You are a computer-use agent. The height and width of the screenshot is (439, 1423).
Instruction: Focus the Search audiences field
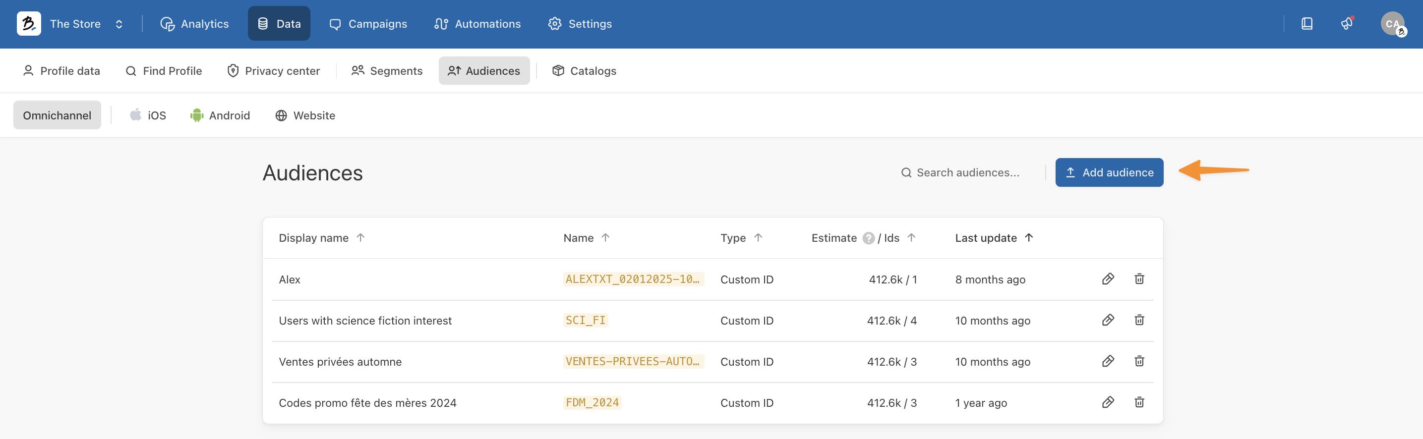tap(968, 173)
